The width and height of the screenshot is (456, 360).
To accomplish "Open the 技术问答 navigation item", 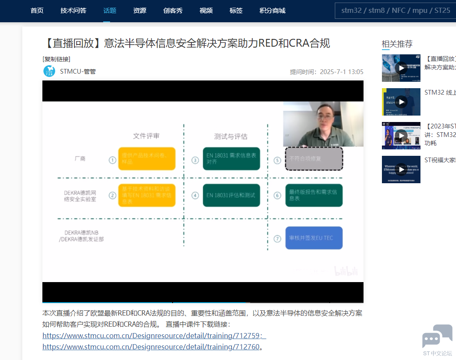I will (73, 10).
